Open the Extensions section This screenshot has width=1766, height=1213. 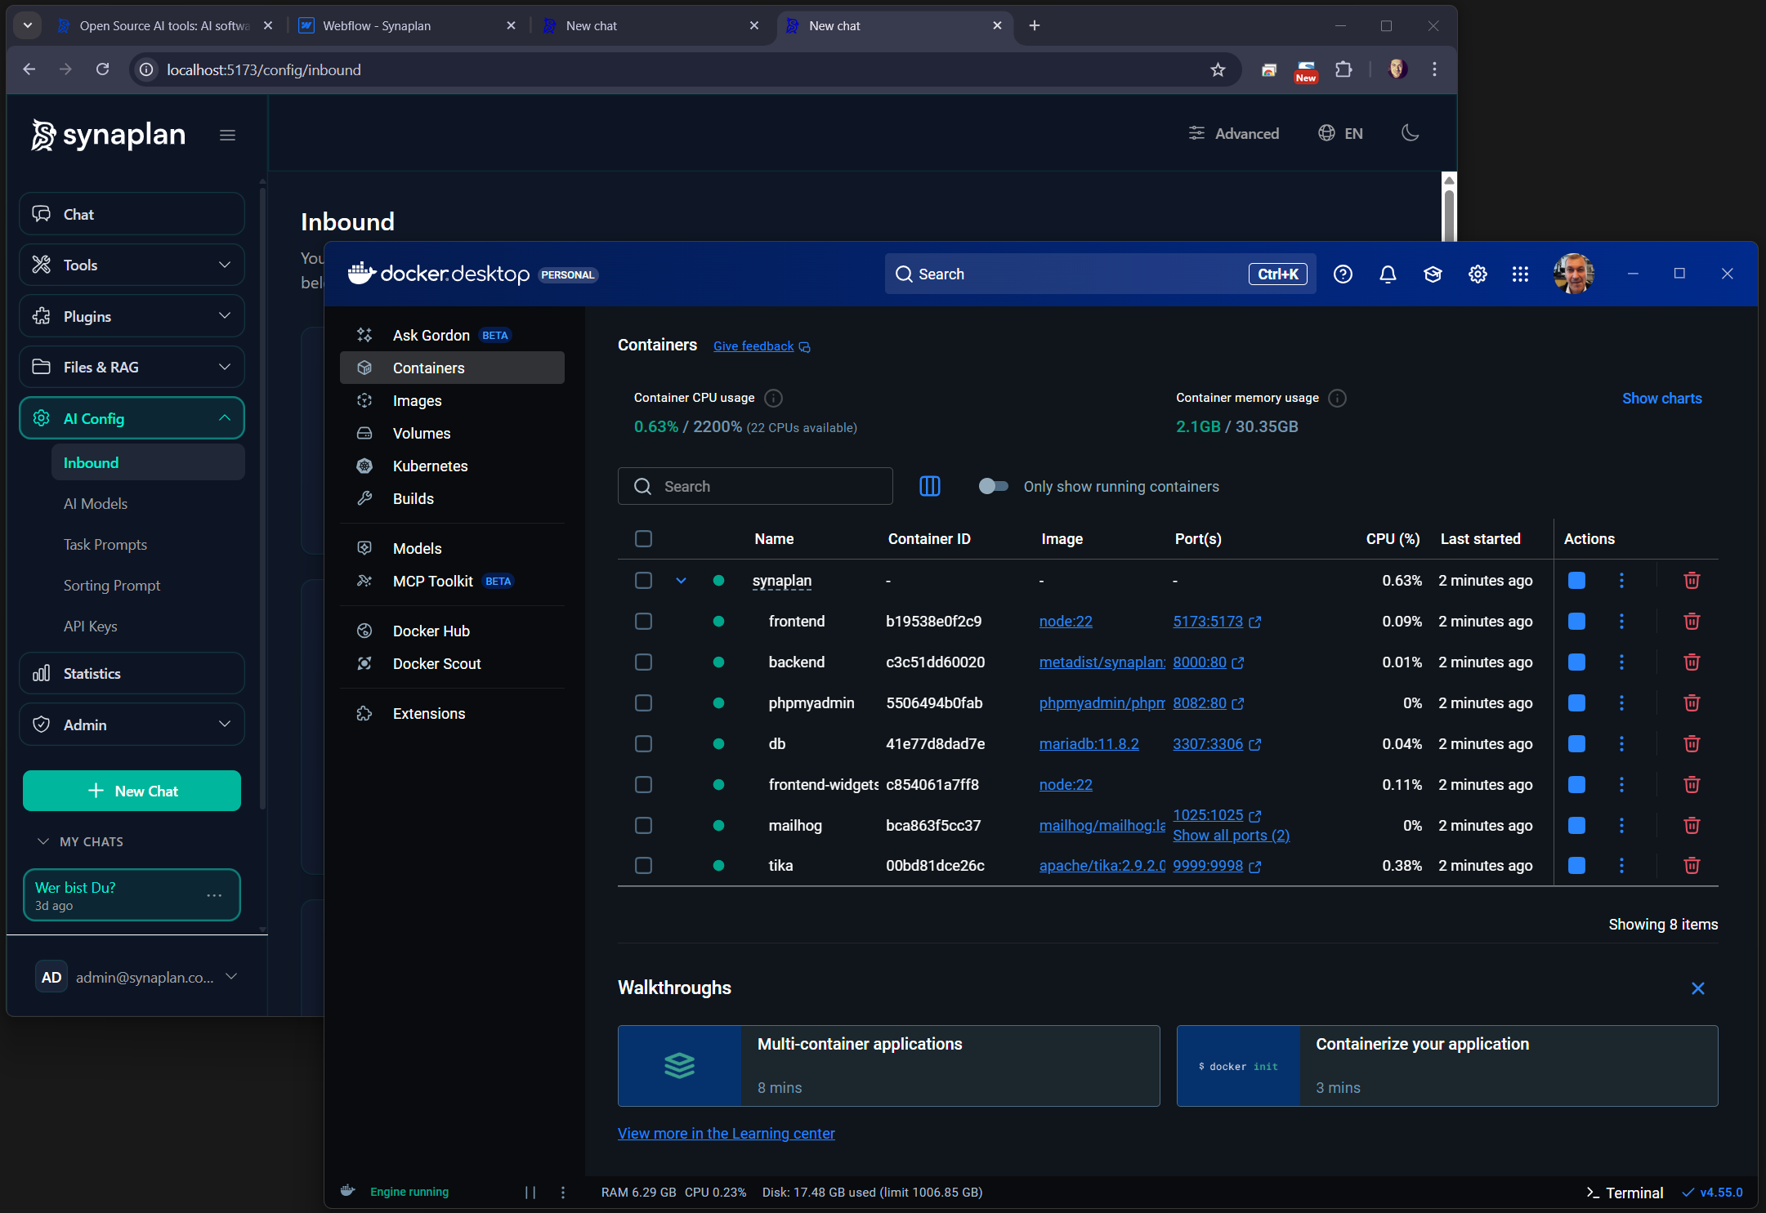pos(427,713)
